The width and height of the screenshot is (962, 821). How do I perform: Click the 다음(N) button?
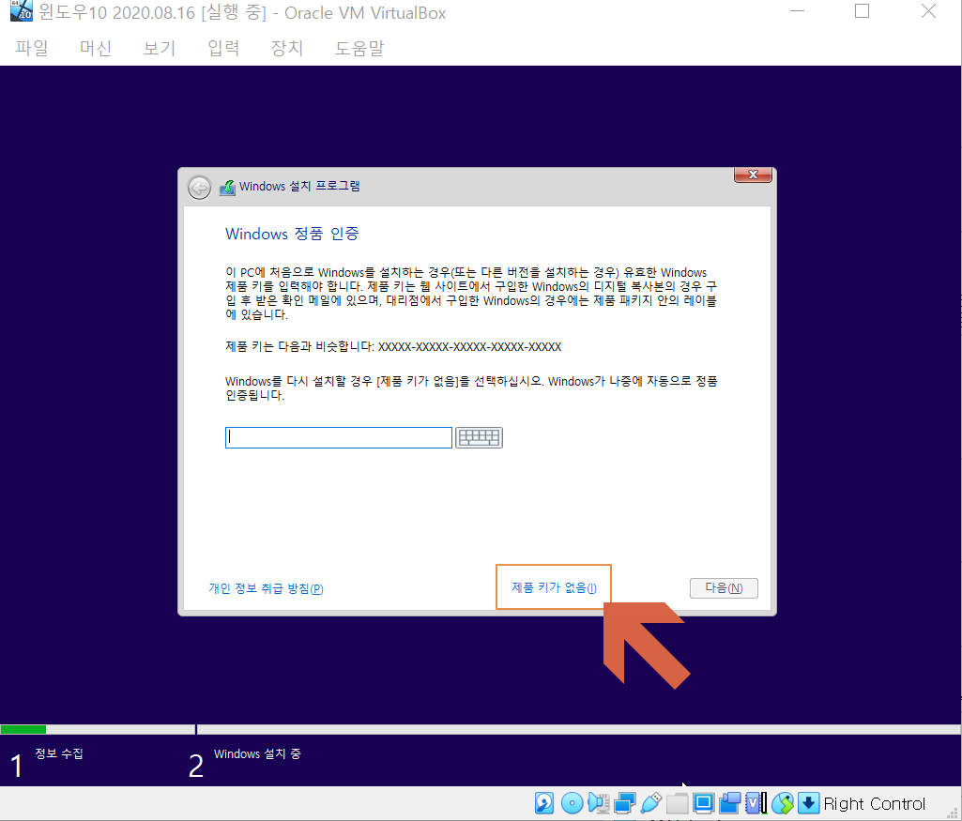pyautogui.click(x=724, y=588)
